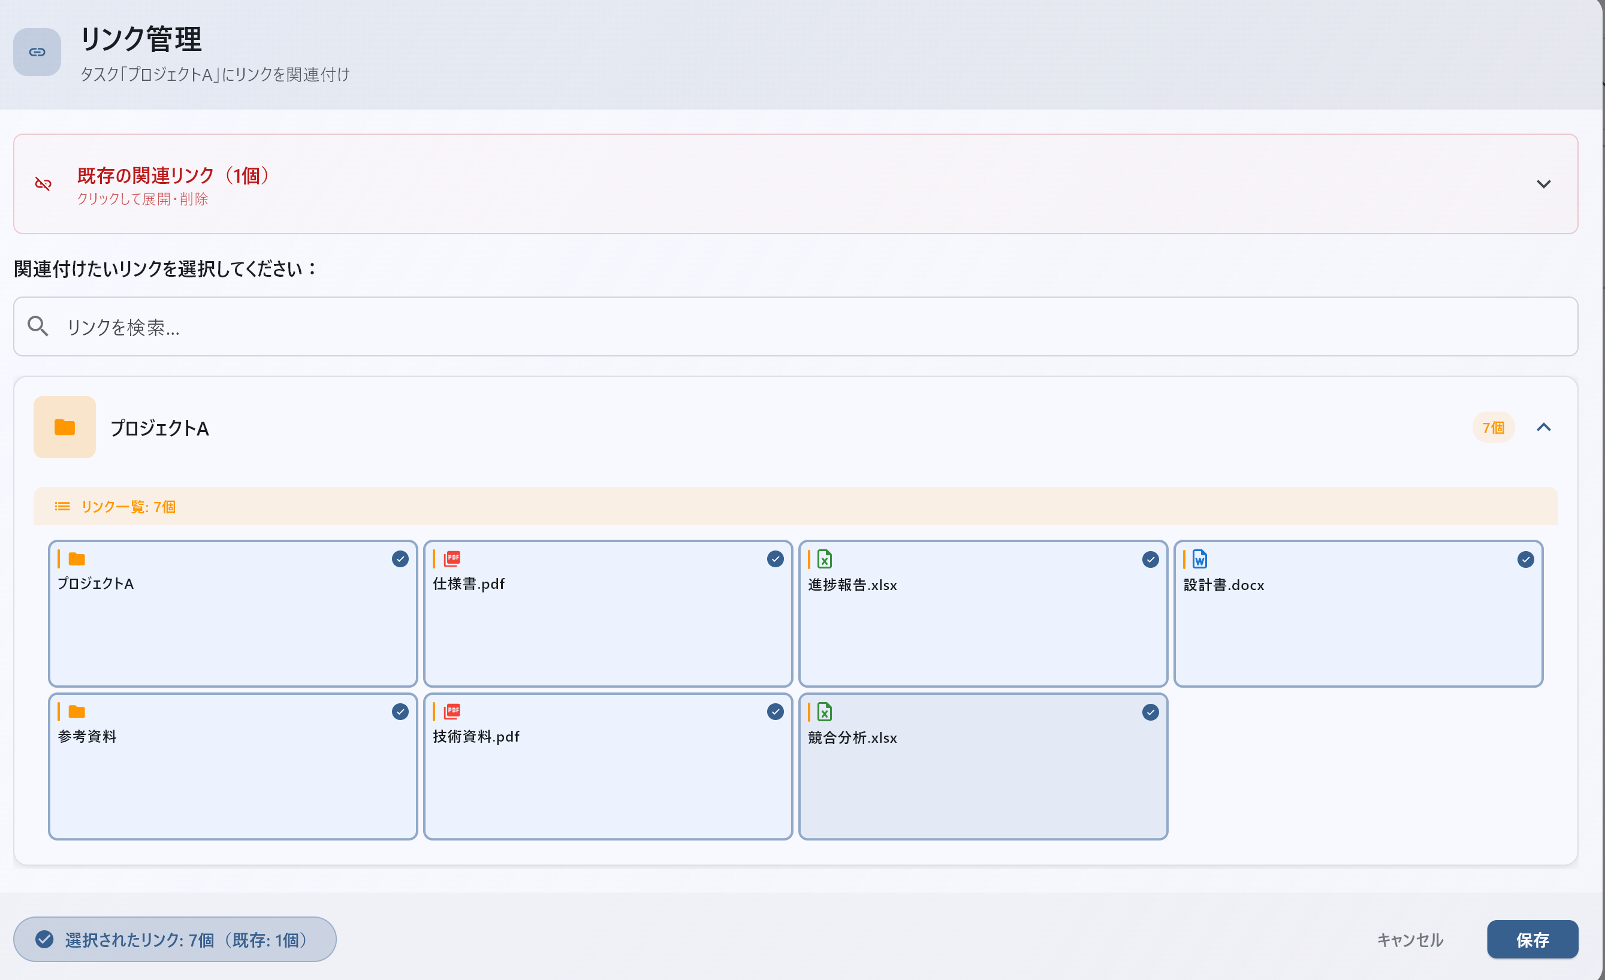Deselect the プロジェクトA card checkmark
Image resolution: width=1605 pixels, height=980 pixels.
[x=400, y=559]
